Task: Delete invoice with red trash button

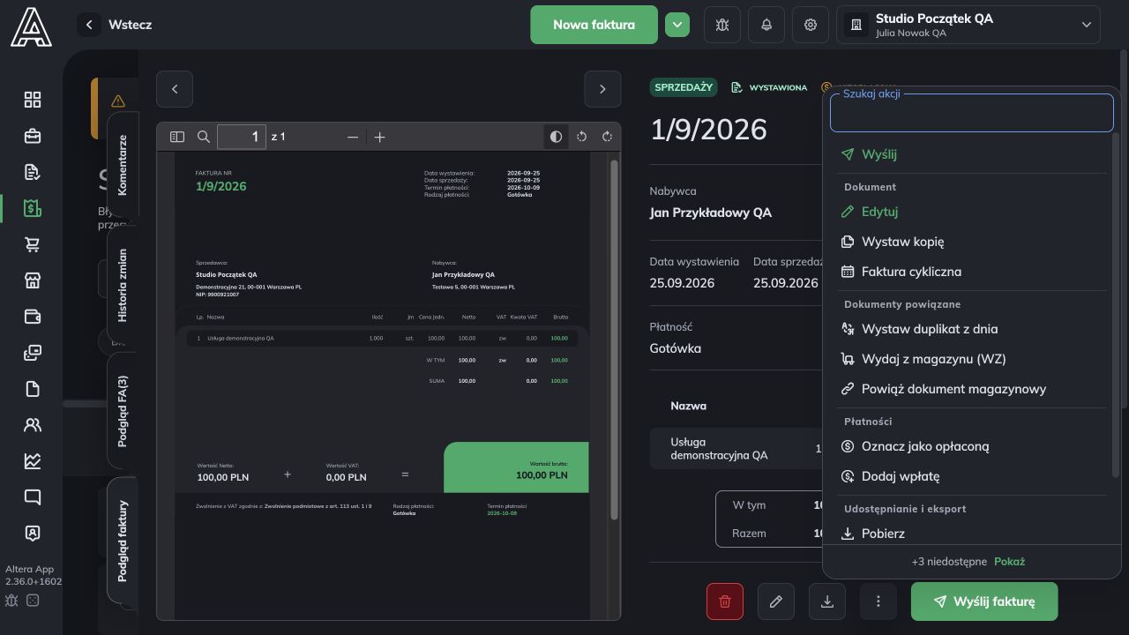Action: [x=725, y=601]
